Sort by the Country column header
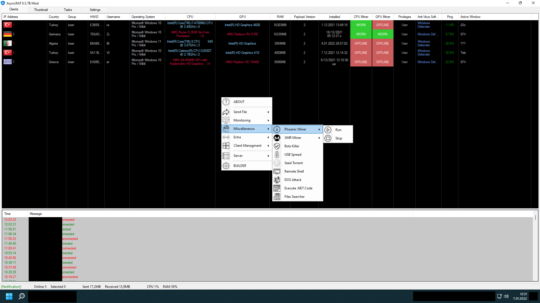This screenshot has width=540, height=303. pyautogui.click(x=56, y=17)
